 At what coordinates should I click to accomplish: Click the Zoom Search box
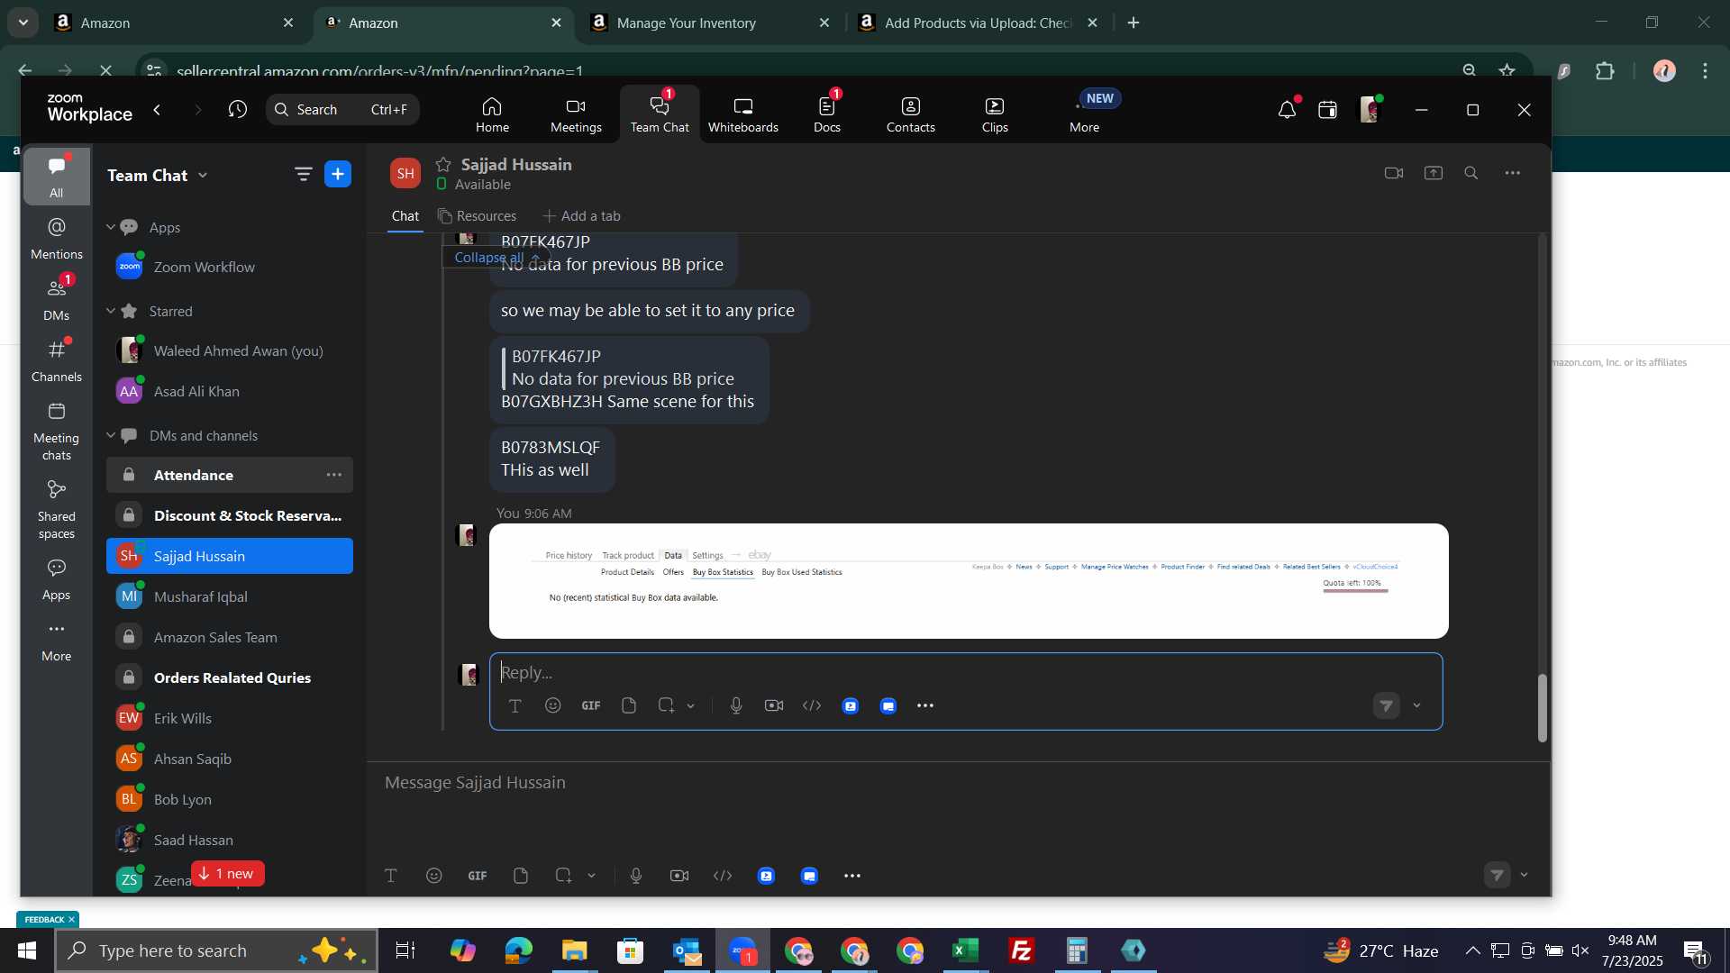tap(342, 109)
